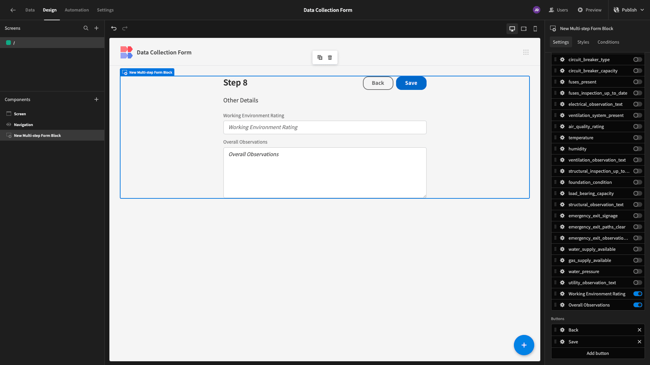Click the Add button option
The width and height of the screenshot is (650, 365).
point(598,353)
